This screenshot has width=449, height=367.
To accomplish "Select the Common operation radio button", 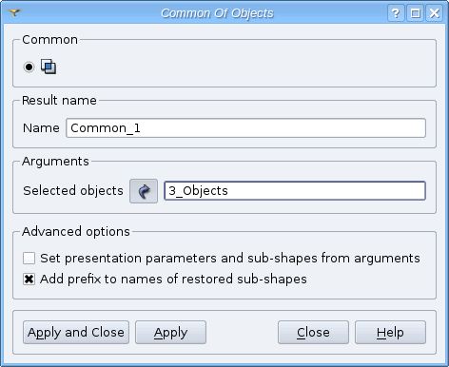I will 29,68.
